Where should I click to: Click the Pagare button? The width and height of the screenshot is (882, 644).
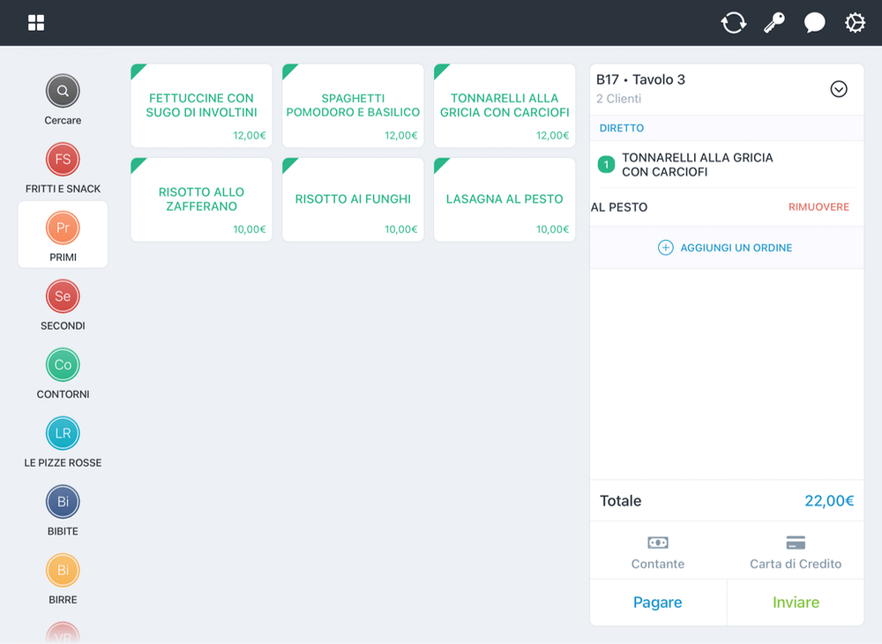pos(658,603)
